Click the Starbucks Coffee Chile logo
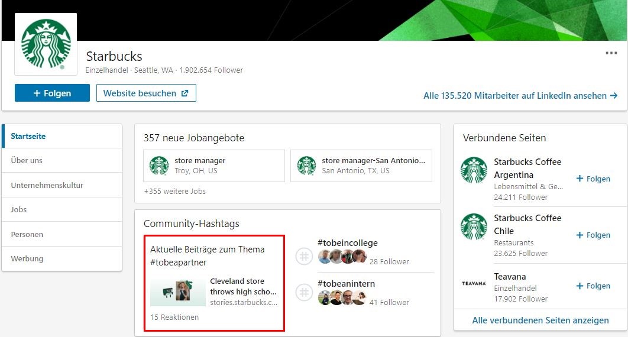The height and width of the screenshot is (337, 628). point(474,226)
